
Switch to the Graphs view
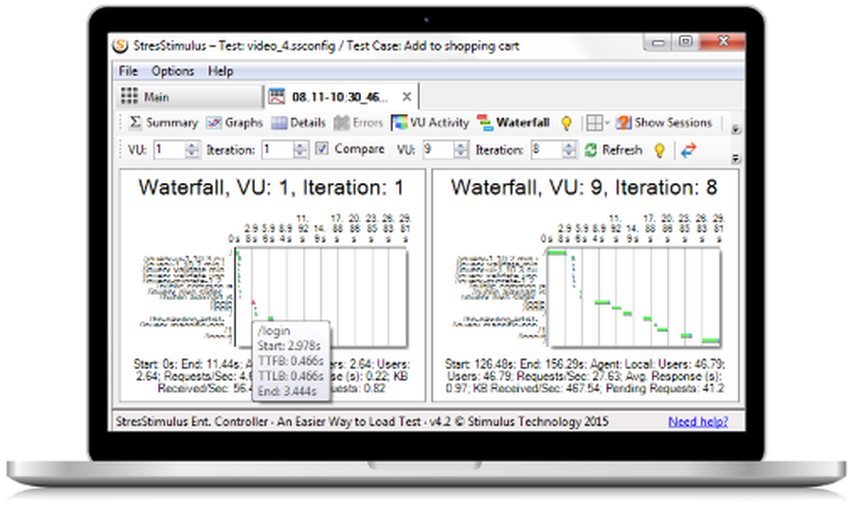point(235,122)
